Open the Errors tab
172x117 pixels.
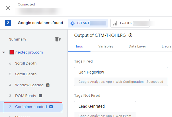tap(167, 46)
